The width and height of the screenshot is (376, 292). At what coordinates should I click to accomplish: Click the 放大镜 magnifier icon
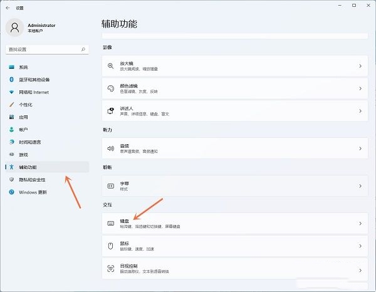(110, 66)
